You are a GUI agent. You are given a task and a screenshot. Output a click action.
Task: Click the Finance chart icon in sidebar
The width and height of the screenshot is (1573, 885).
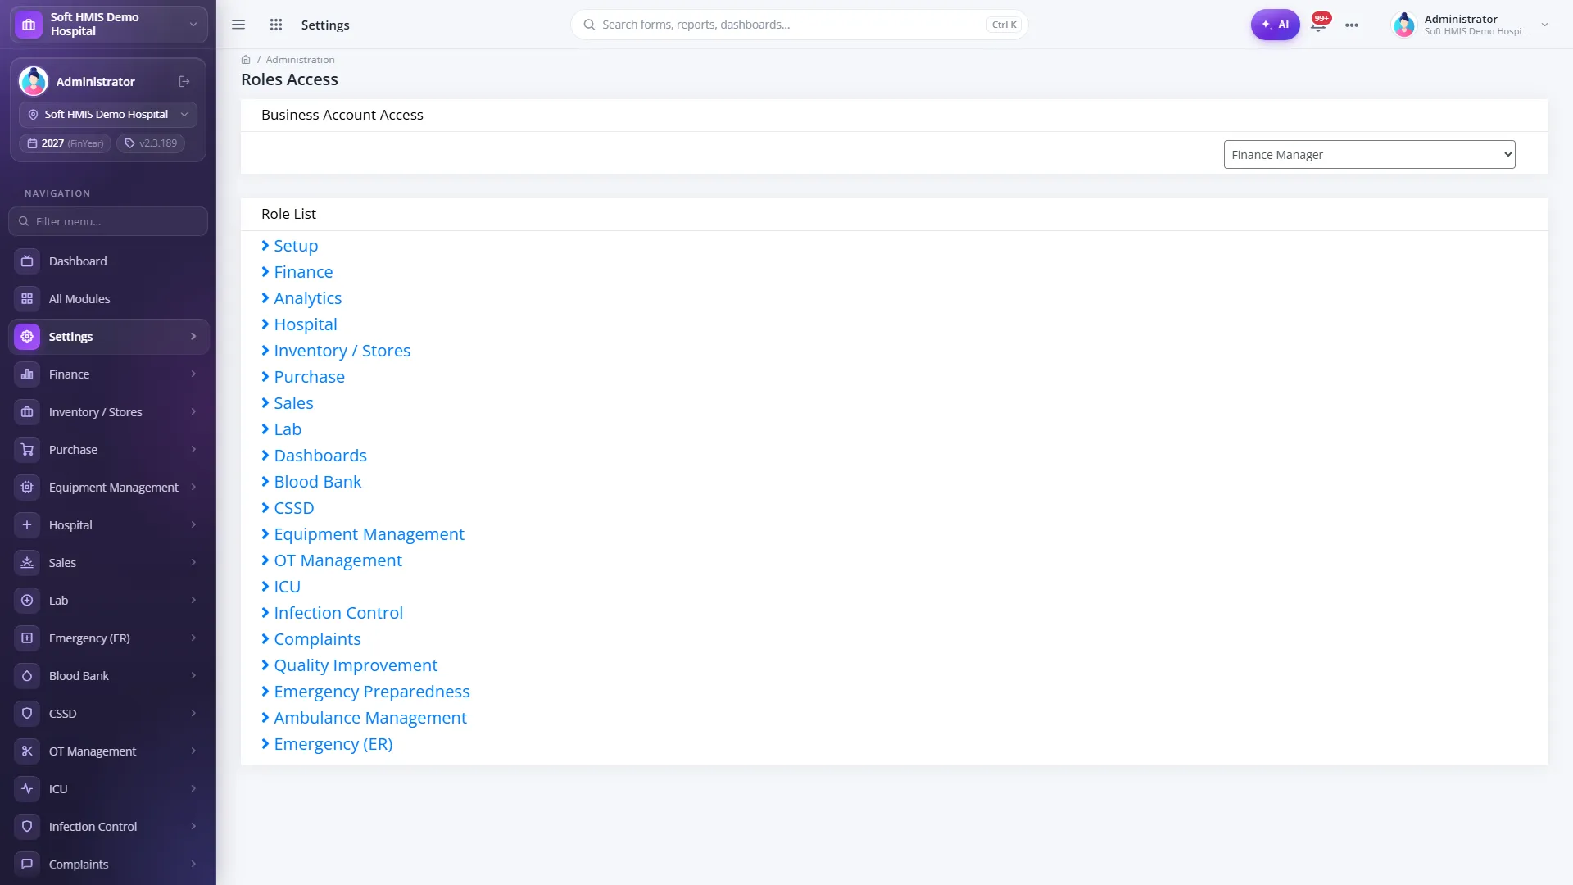[x=27, y=374]
